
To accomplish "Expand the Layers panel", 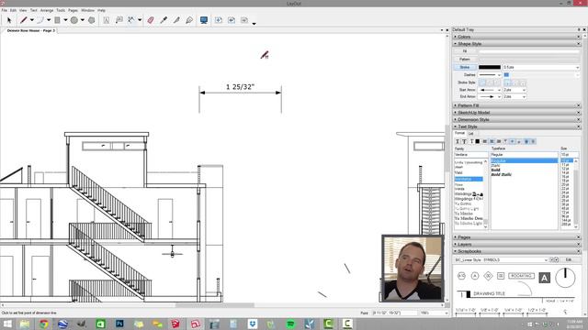I will [465, 245].
